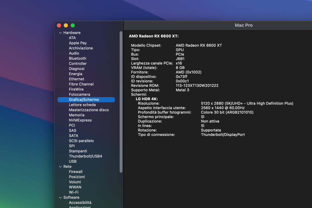Click the Mac Pro window title

(x=244, y=25)
